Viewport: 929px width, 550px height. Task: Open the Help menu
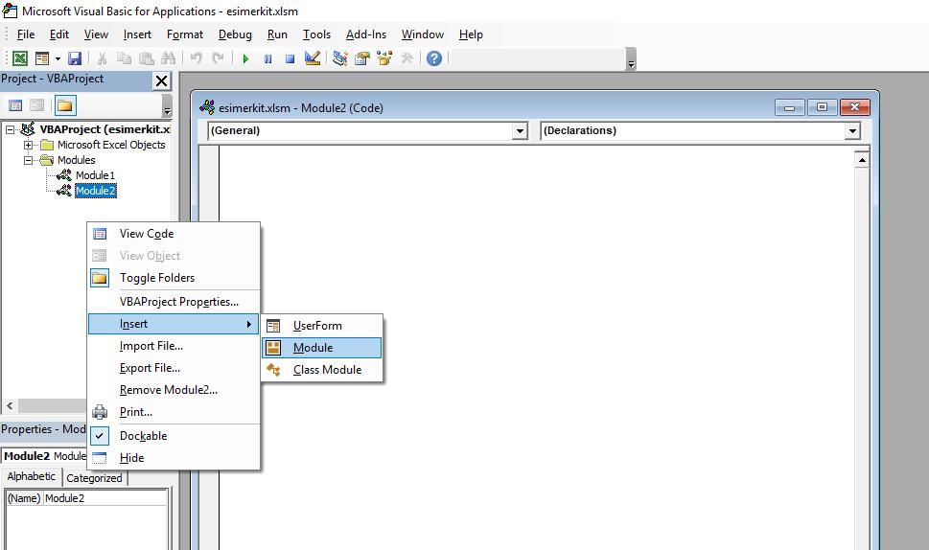coord(471,34)
